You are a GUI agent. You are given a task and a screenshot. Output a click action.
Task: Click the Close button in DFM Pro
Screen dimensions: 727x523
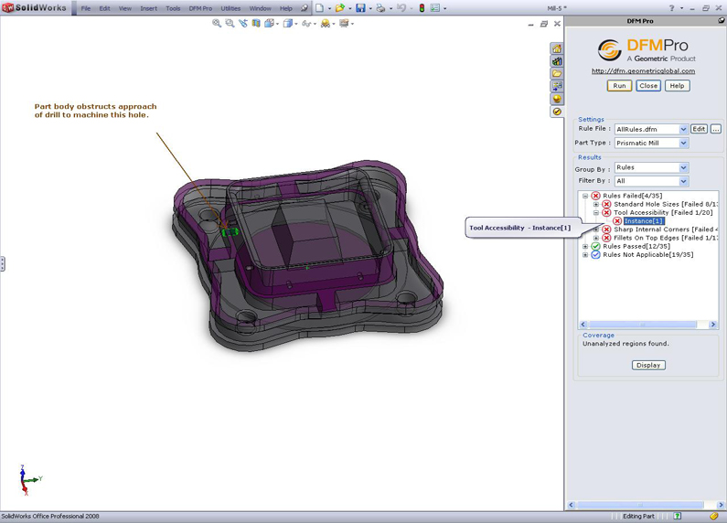(x=648, y=86)
